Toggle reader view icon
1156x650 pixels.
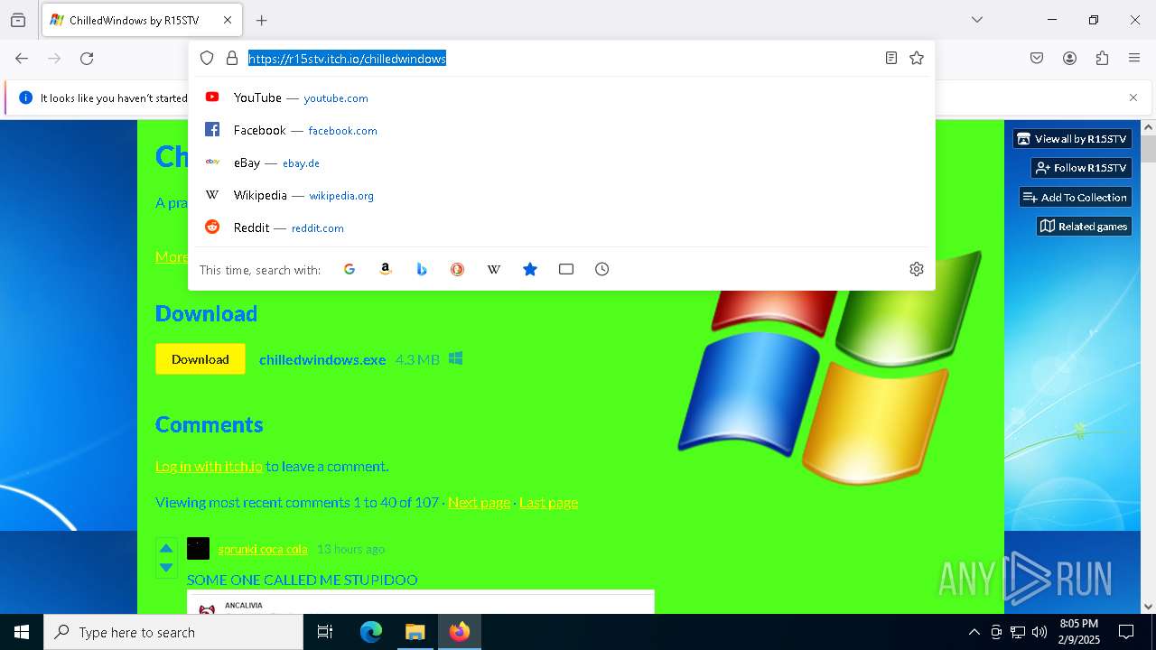891,58
